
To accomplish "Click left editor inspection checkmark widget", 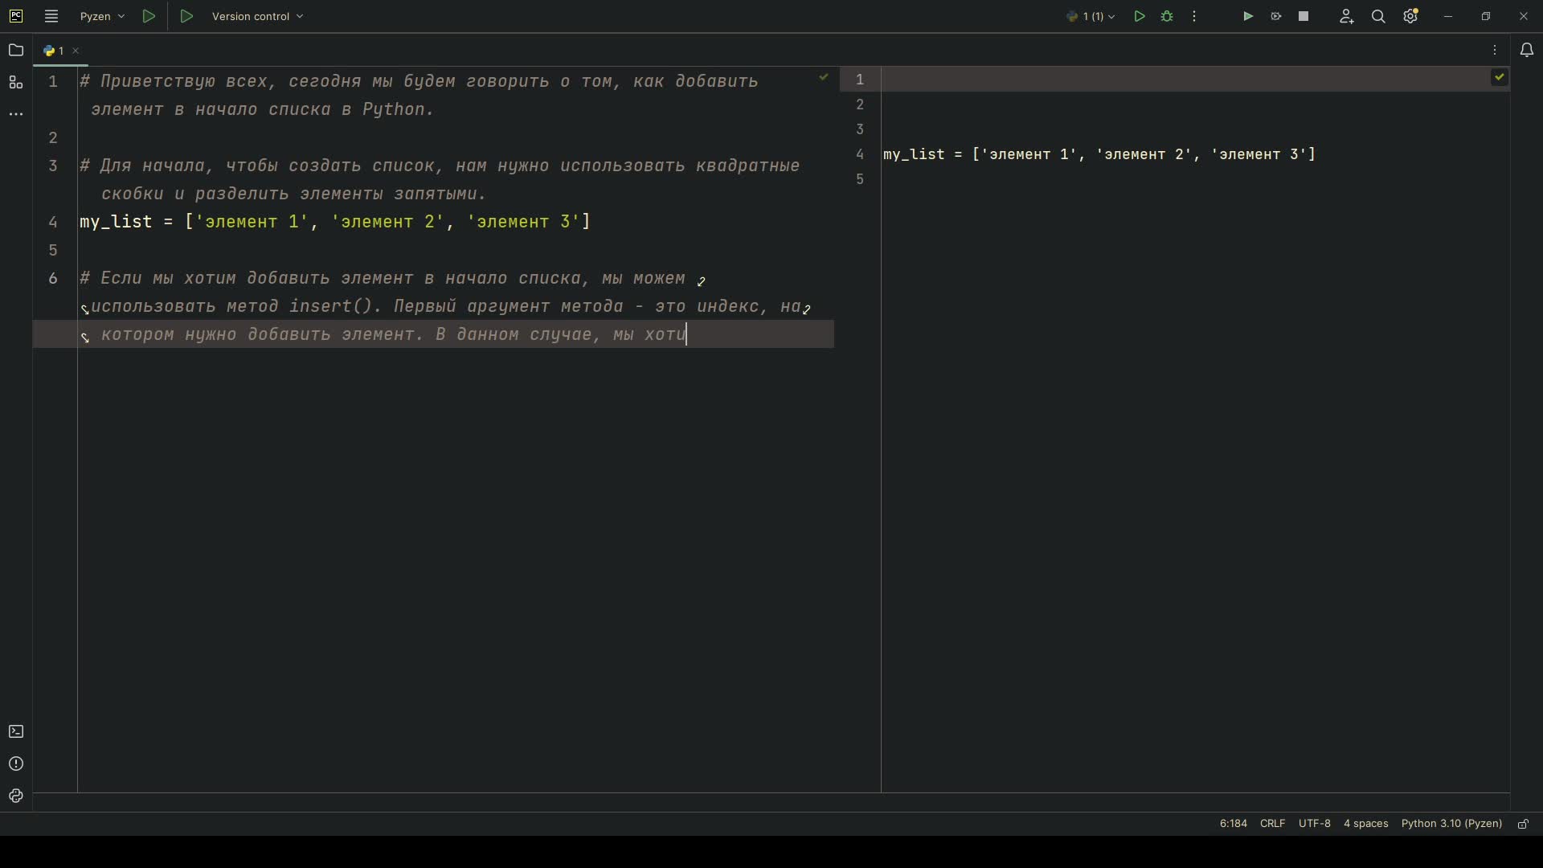I will [823, 77].
